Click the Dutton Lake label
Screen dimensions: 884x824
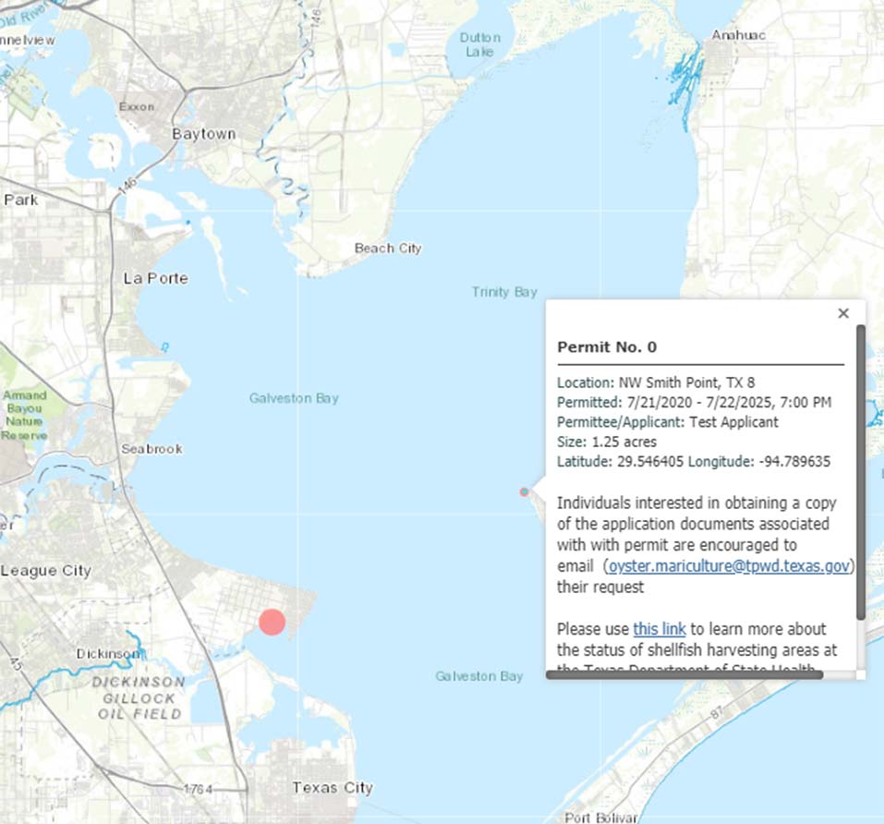pyautogui.click(x=479, y=44)
